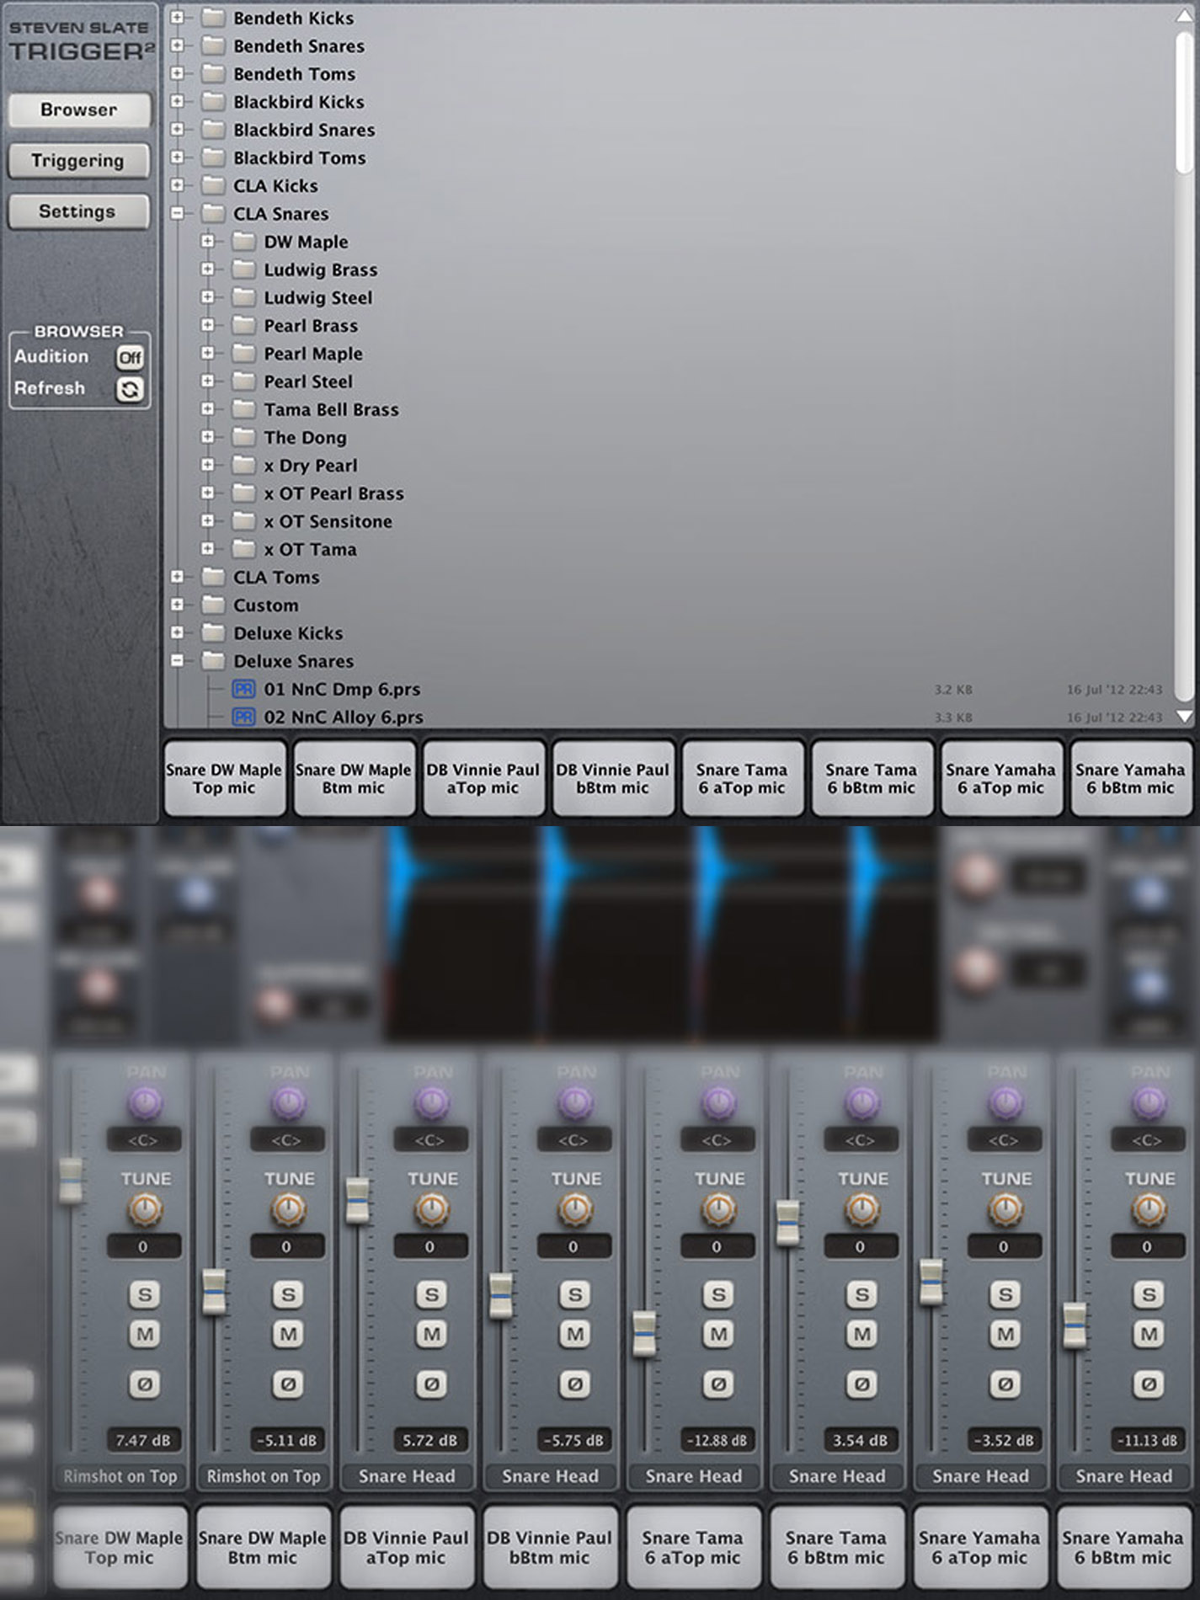Click the fader on the -12.88 dB channel
Image resolution: width=1200 pixels, height=1600 pixels.
pos(644,1333)
